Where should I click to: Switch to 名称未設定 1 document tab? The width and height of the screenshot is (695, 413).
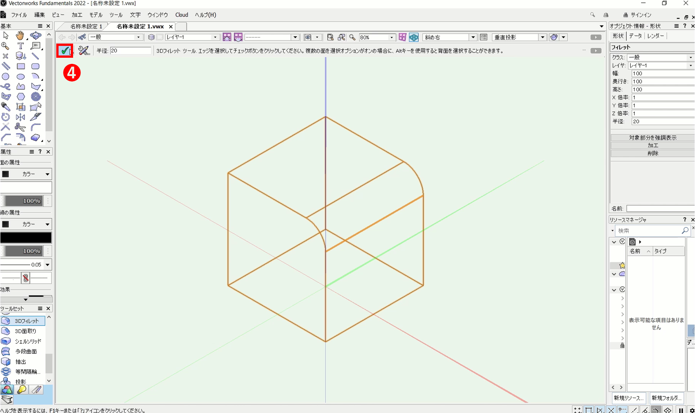[86, 26]
